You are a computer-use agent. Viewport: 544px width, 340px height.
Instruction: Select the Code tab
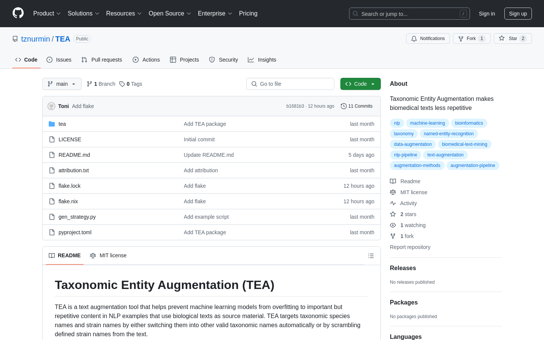coord(26,60)
